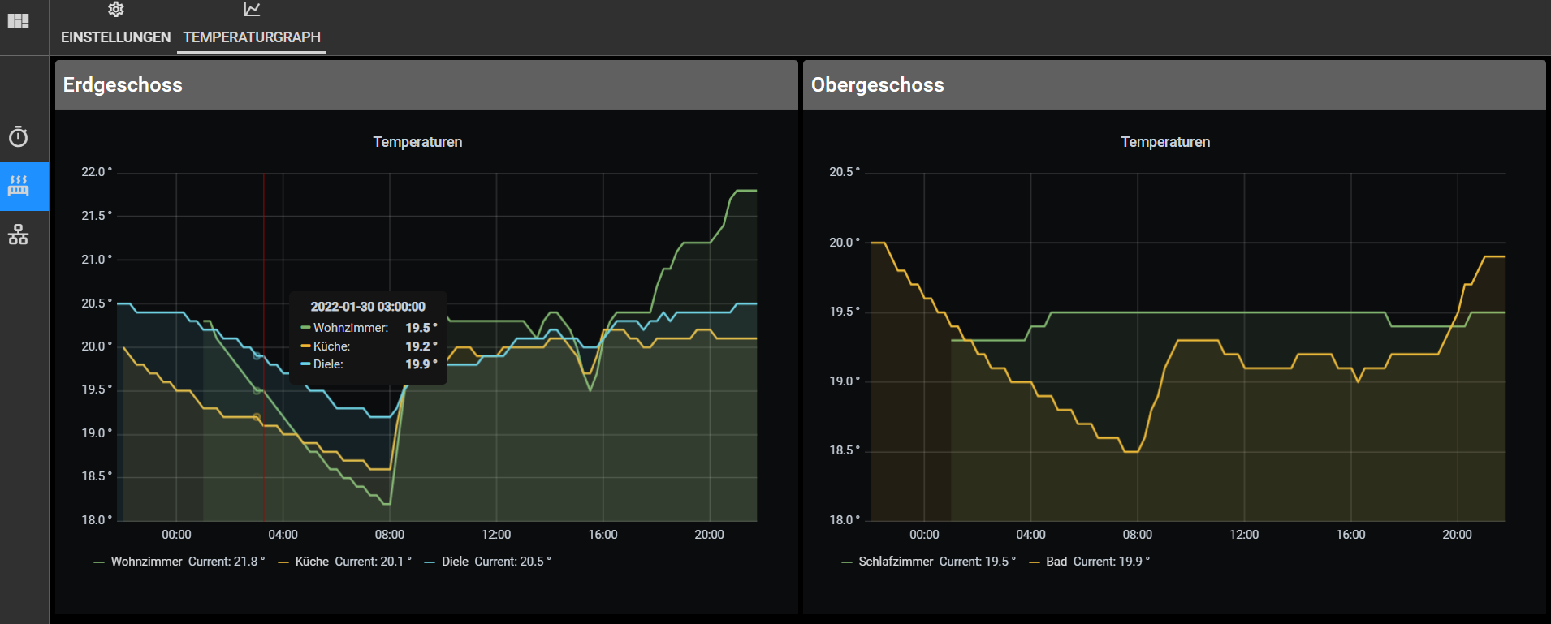Click the tooltip timestamp 2022-01-30 03:00:00

pyautogui.click(x=368, y=307)
